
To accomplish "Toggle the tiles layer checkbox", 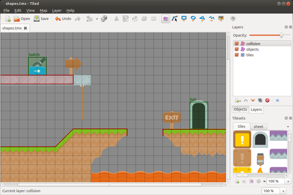I will pos(236,55).
